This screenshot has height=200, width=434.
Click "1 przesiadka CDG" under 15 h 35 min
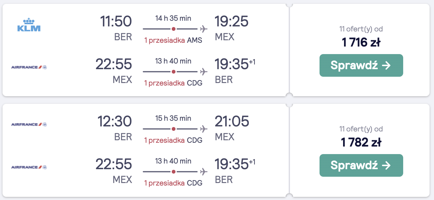(173, 140)
